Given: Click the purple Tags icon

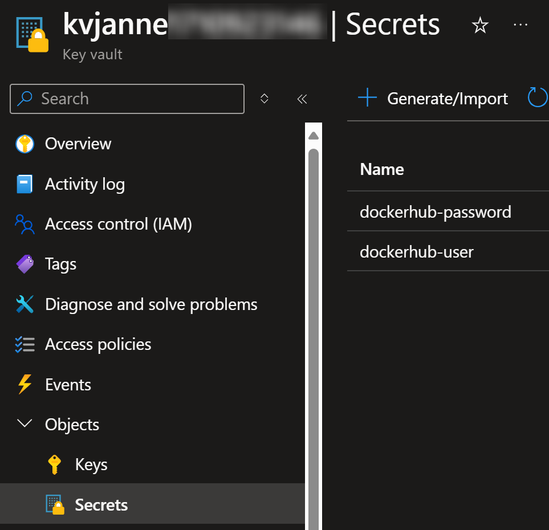Looking at the screenshot, I should (25, 264).
